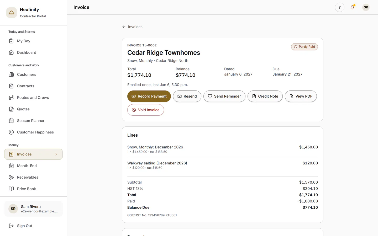Go to Customers in the sidebar
Screen dimensions: 378x236
click(34, 74)
